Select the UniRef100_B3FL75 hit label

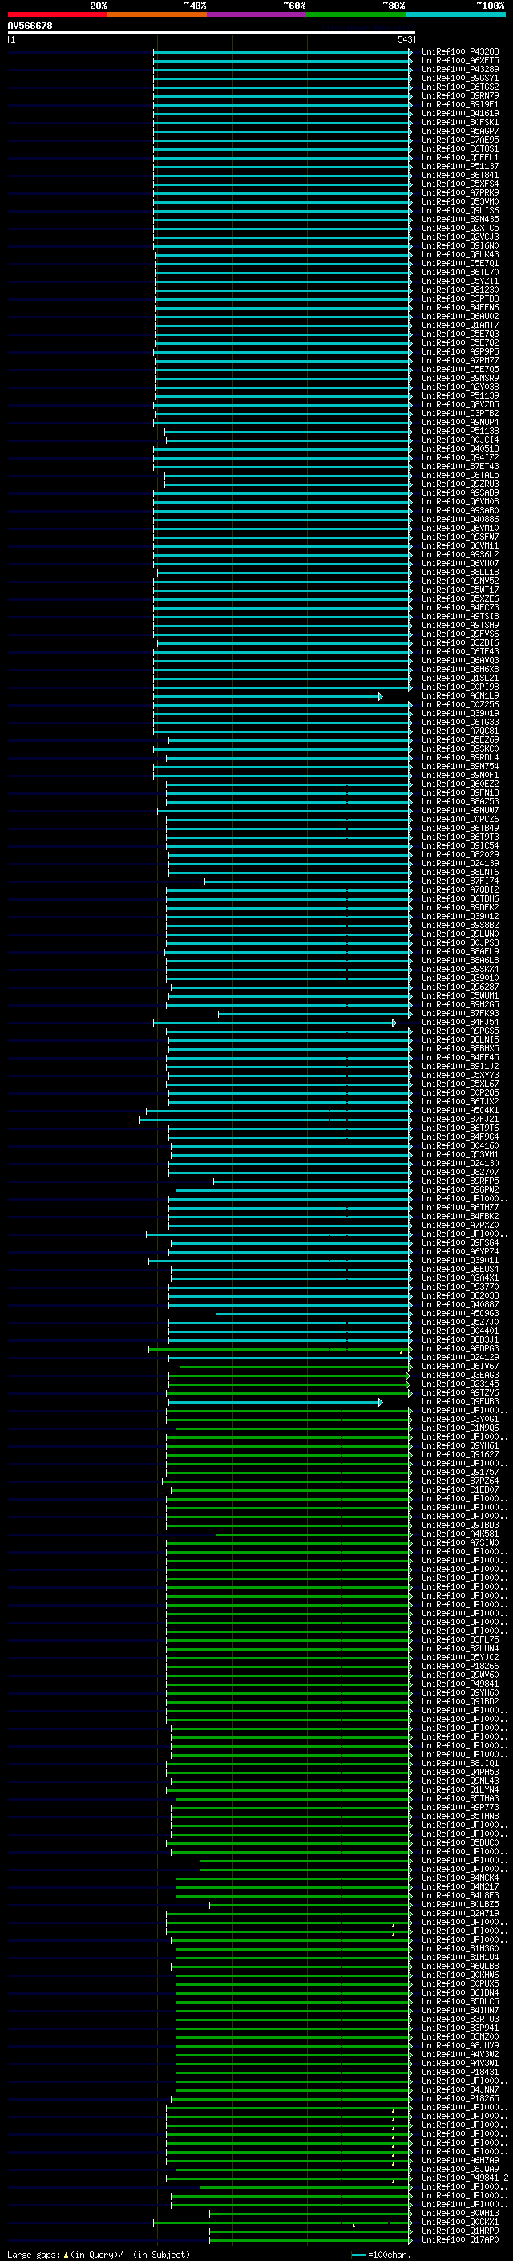[x=459, y=1639]
